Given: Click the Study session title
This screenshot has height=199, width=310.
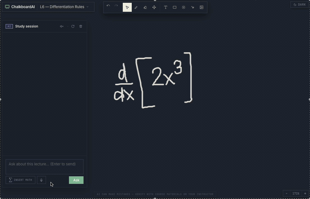Looking at the screenshot, I should (x=26, y=26).
